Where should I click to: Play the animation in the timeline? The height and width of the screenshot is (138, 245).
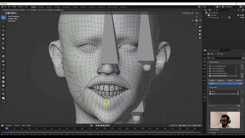[x=104, y=125]
